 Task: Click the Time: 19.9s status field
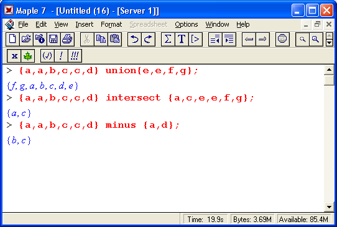205,220
